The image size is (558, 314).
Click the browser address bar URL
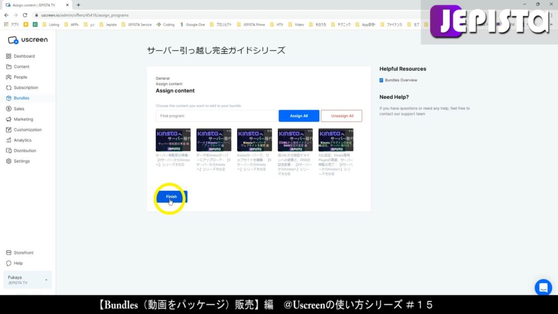click(84, 15)
